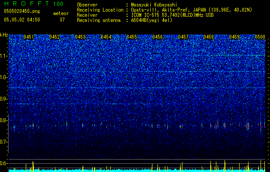Image resolution: width=270 pixels, height=172 pixels.
Task: Click the Receiving Location value line
Action: pyautogui.click(x=191, y=10)
